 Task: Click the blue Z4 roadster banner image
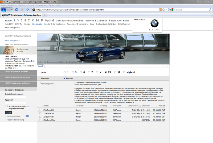point(103,49)
